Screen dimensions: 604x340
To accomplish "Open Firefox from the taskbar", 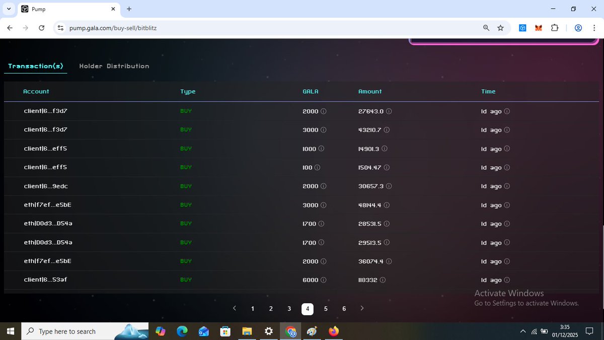I will click(334, 331).
